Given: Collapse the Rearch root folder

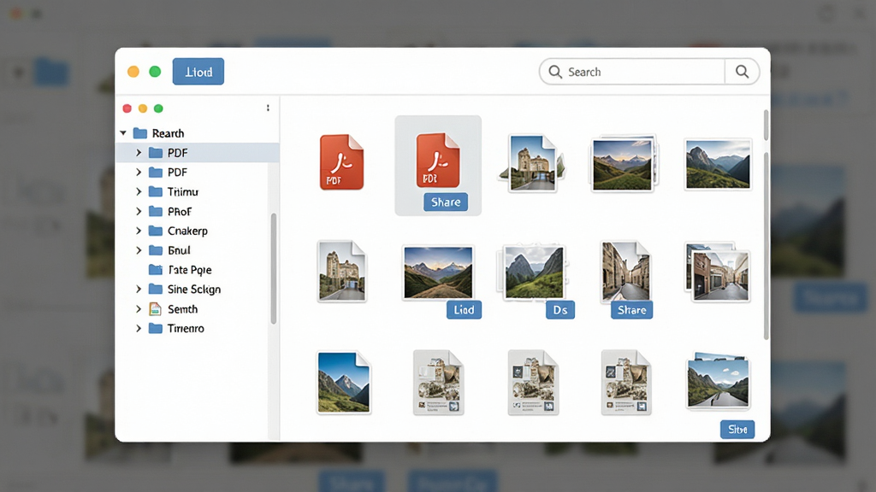Looking at the screenshot, I should tap(123, 133).
